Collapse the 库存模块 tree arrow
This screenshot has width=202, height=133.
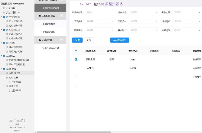tap(2, 43)
